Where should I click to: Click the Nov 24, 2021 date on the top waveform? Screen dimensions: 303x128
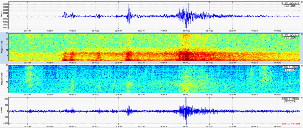pos(290,6)
